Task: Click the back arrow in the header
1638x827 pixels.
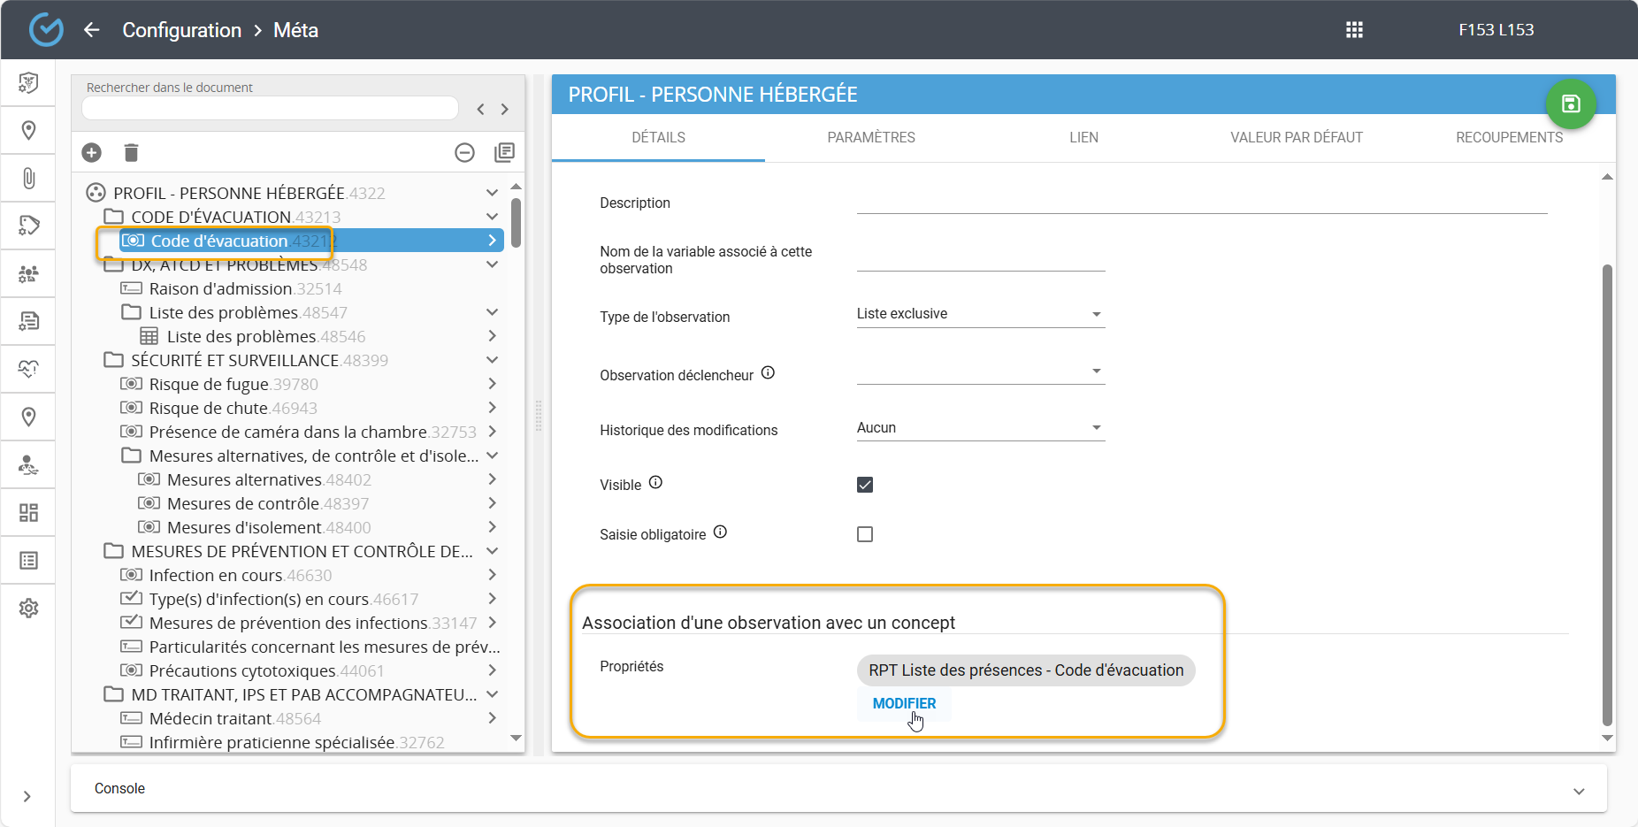Action: pyautogui.click(x=92, y=30)
